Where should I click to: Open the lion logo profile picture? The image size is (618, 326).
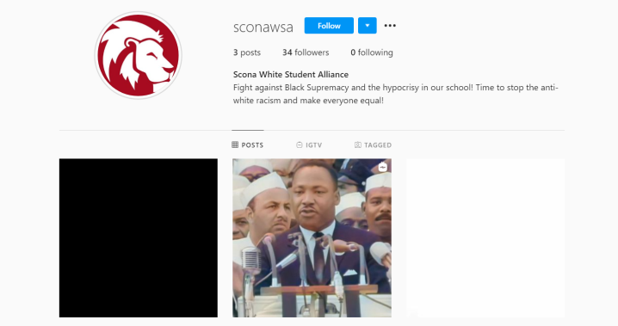pyautogui.click(x=138, y=55)
